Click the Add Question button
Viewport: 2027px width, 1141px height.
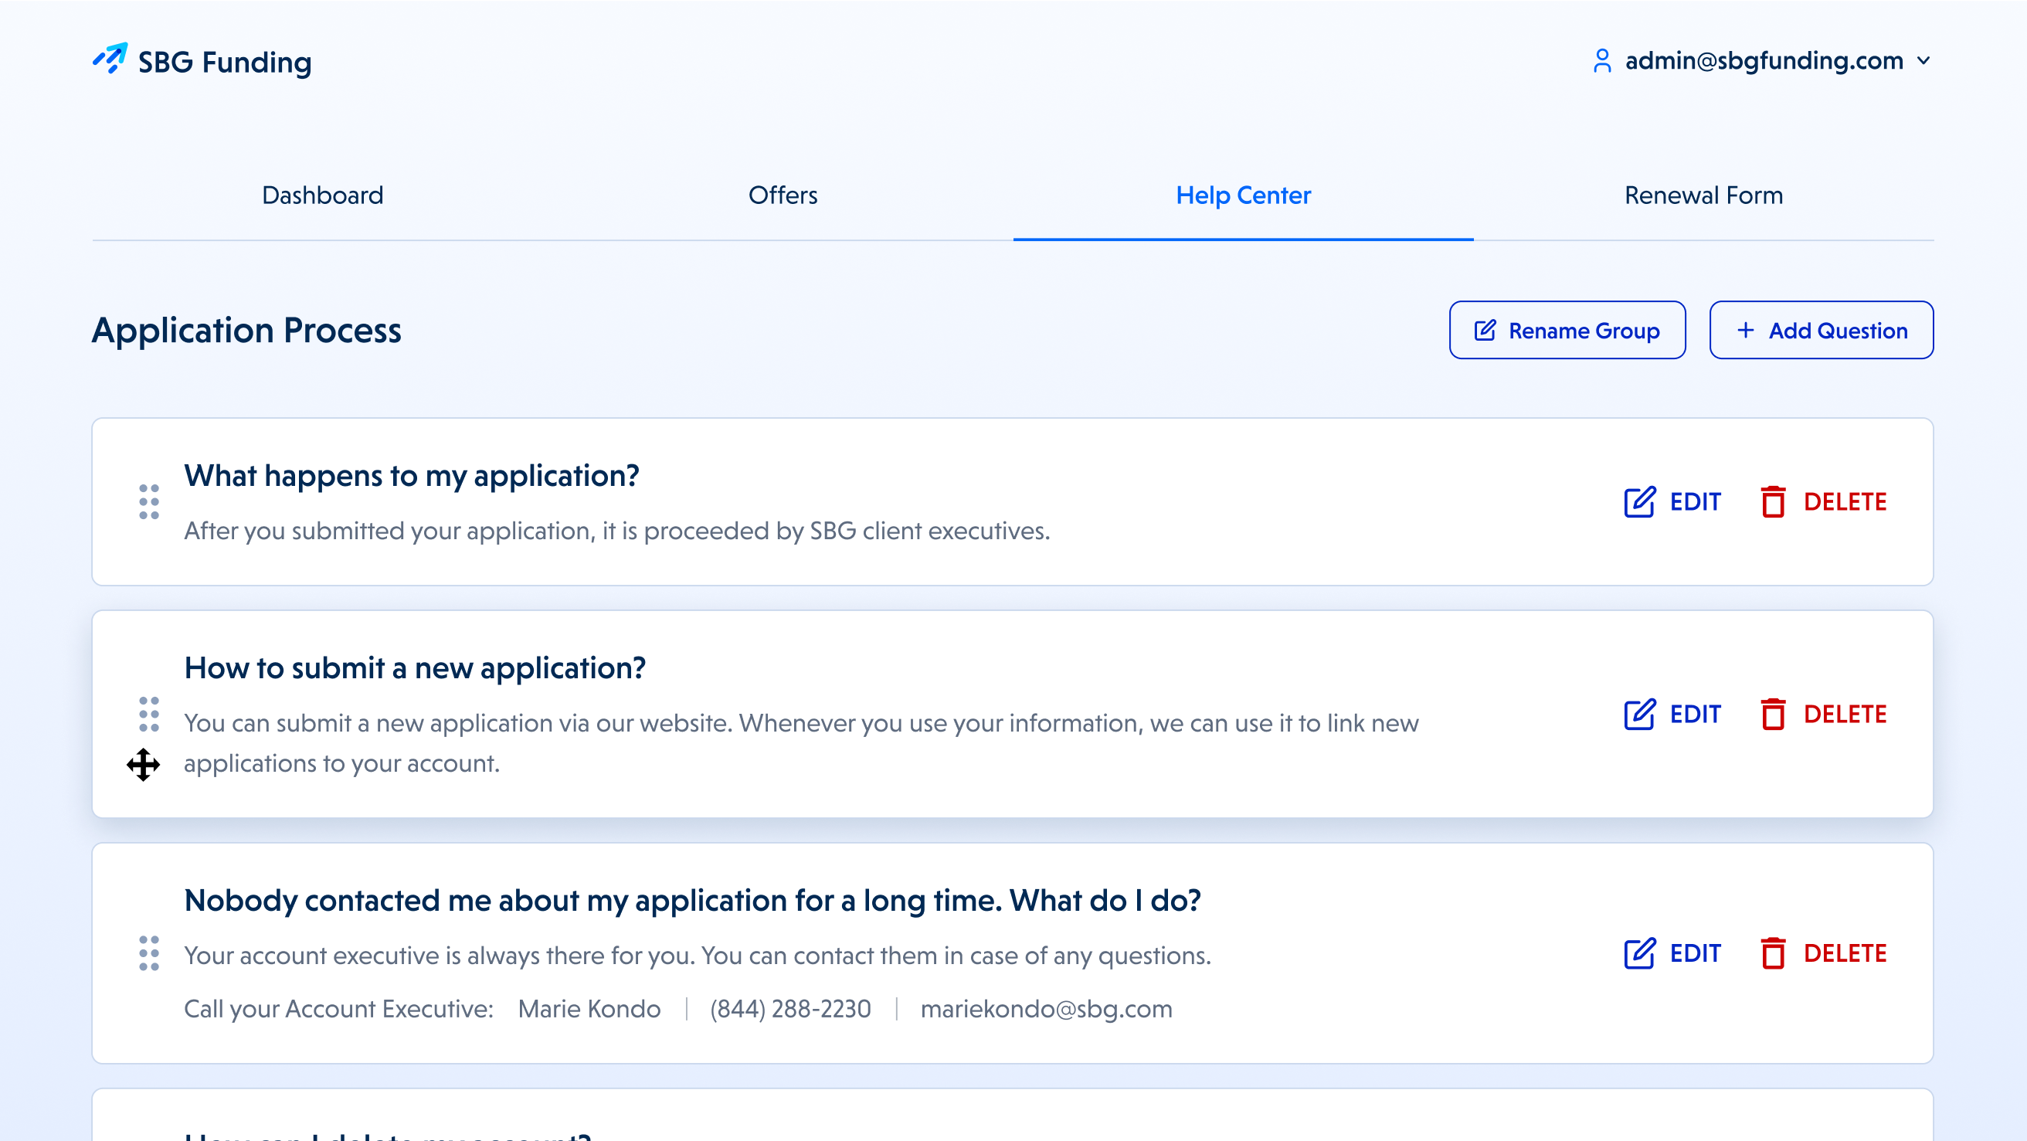pyautogui.click(x=1821, y=331)
